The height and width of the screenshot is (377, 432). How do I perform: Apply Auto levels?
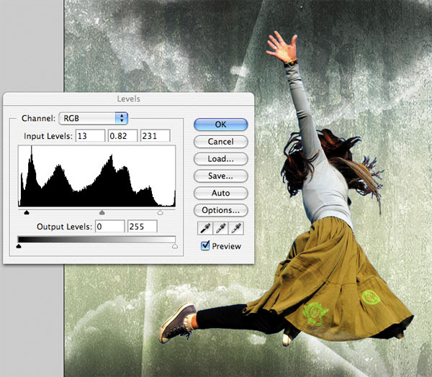[x=221, y=193]
